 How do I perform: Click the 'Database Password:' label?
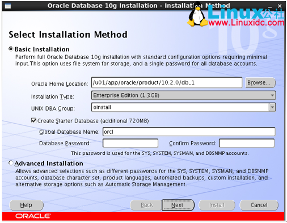coord(65,144)
